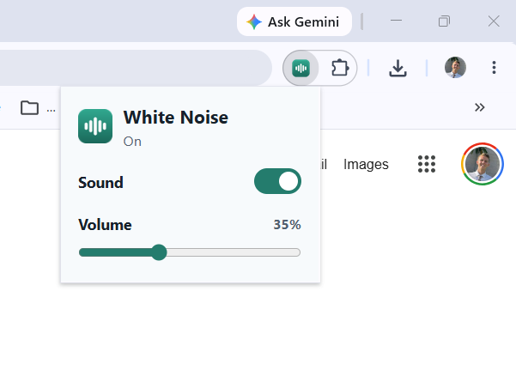
Task: Restore down the Chrome window
Action: [444, 21]
